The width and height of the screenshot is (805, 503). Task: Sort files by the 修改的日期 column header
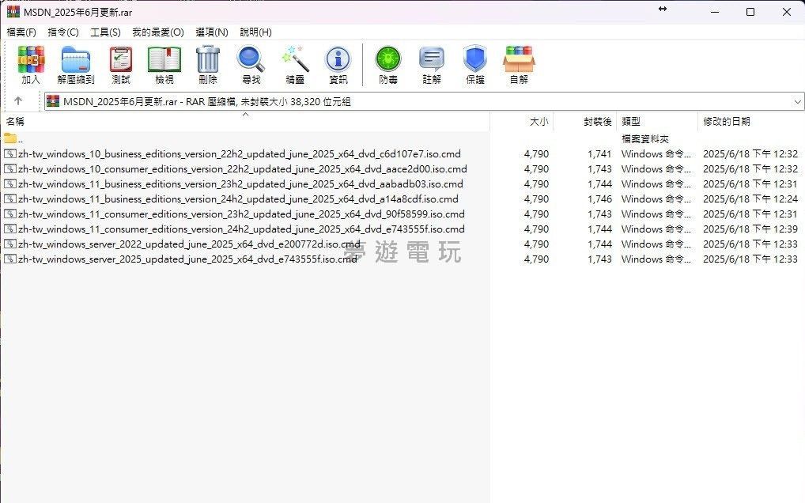click(x=751, y=122)
